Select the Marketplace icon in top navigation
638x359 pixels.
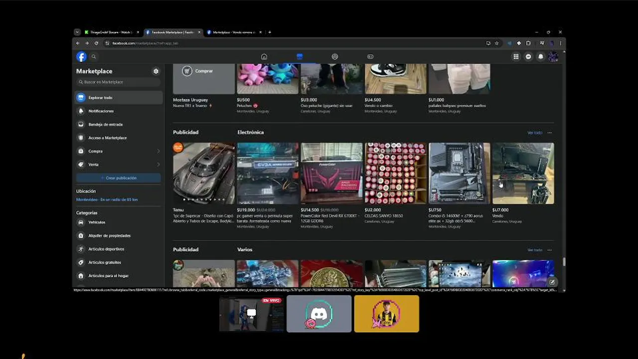click(x=300, y=57)
